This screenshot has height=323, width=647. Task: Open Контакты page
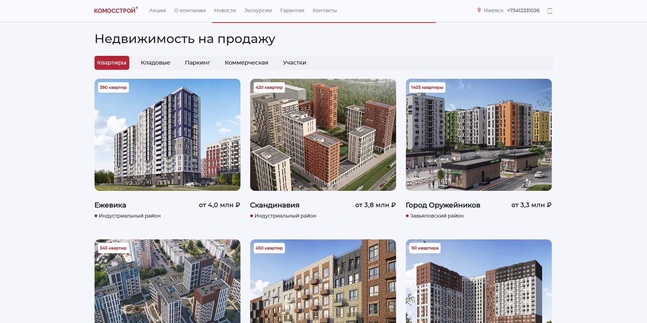pyautogui.click(x=325, y=10)
